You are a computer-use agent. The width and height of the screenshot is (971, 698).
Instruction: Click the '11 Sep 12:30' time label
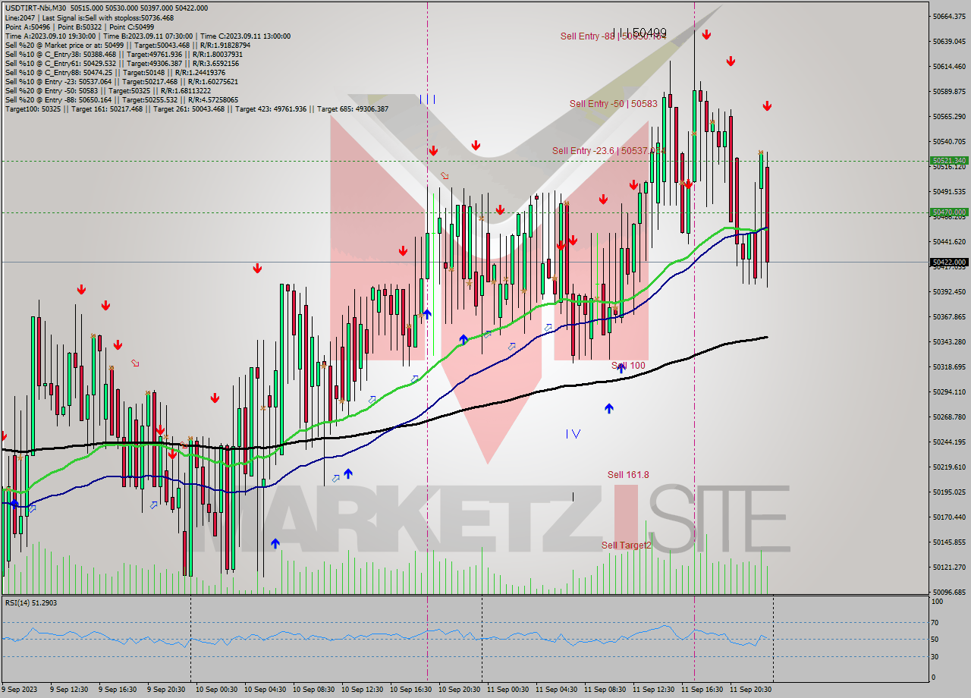[x=653, y=690]
